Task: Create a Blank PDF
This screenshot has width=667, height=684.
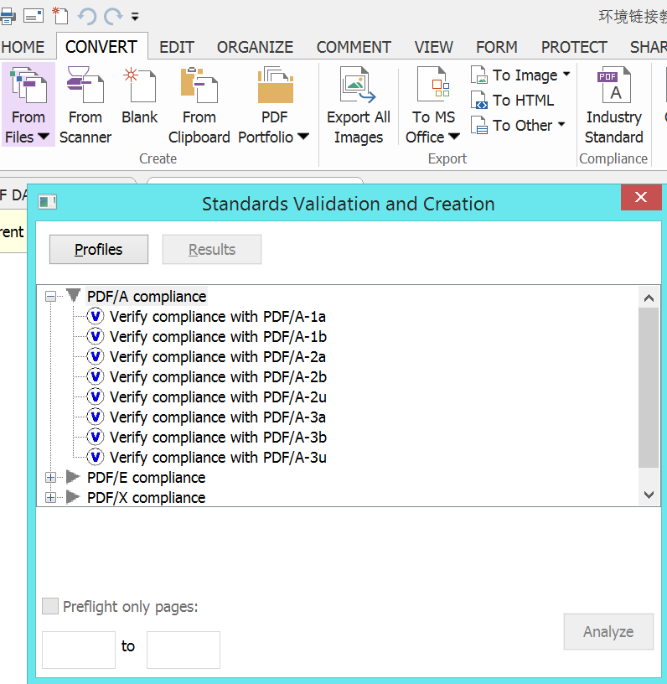Action: click(139, 95)
